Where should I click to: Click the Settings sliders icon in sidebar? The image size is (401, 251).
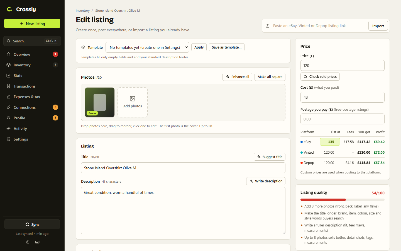click(9, 139)
